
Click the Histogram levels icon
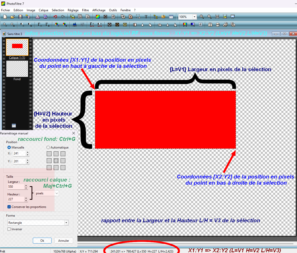click(x=75, y=25)
